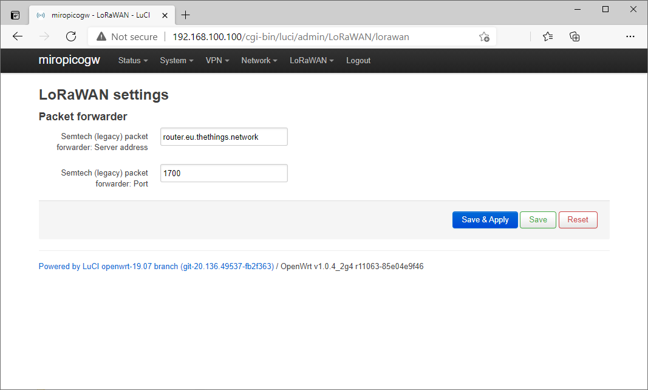Click the Port input field
The image size is (648, 390).
pos(223,173)
